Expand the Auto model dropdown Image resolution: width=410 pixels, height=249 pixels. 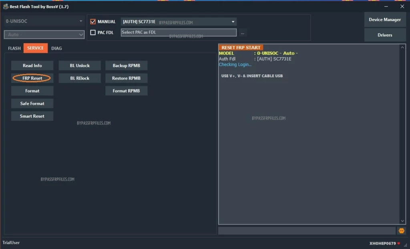click(x=44, y=34)
